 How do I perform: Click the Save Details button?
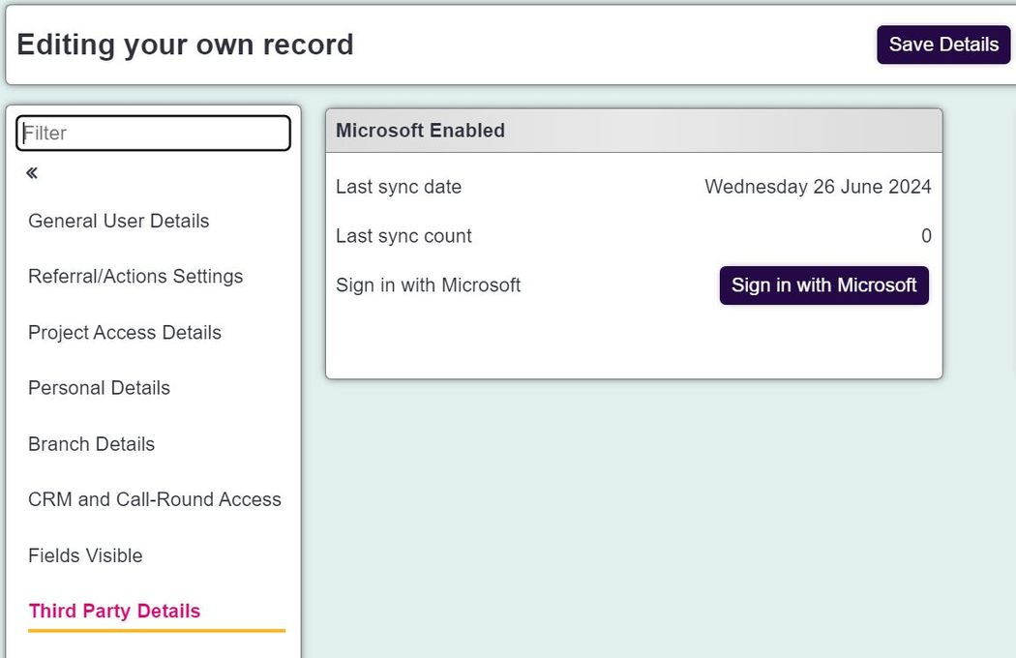tap(943, 45)
